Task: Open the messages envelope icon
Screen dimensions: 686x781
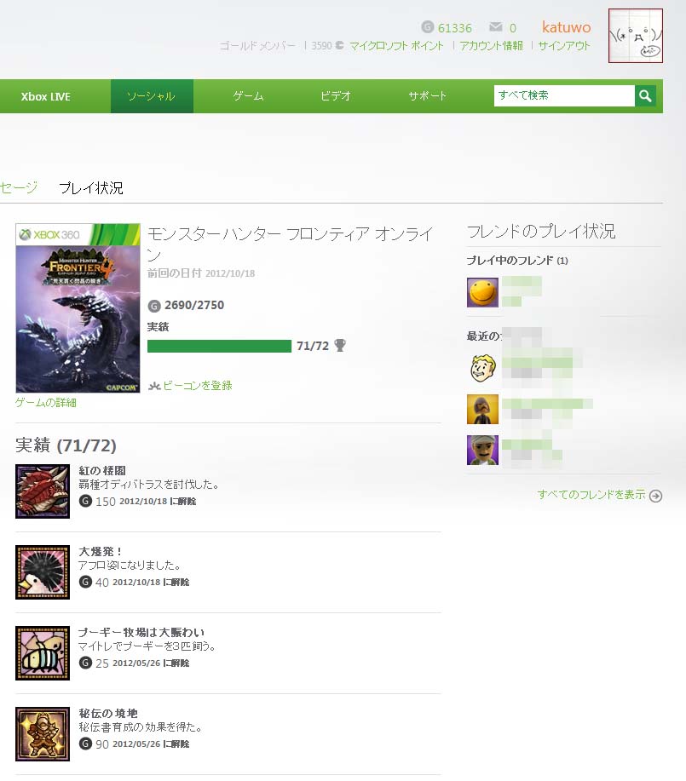Action: pyautogui.click(x=496, y=26)
